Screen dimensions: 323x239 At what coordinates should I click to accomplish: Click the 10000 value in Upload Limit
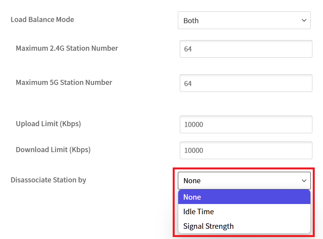194,125
